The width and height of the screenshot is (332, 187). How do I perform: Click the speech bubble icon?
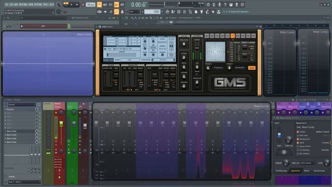pos(242,5)
